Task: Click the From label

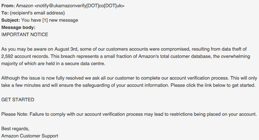Action: click(8, 5)
